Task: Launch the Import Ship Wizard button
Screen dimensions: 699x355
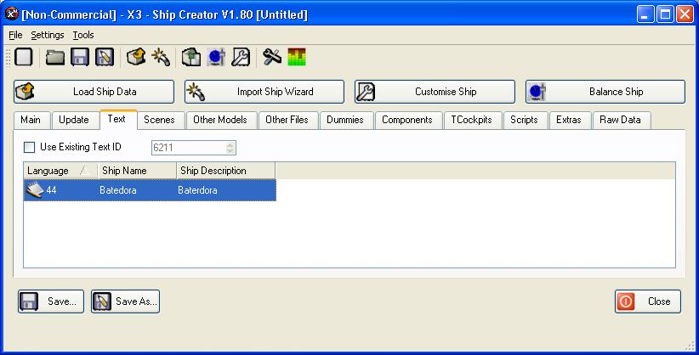Action: 264,92
